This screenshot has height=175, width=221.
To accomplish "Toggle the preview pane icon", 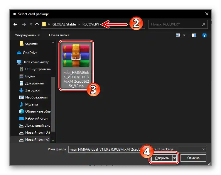I will [x=194, y=35].
